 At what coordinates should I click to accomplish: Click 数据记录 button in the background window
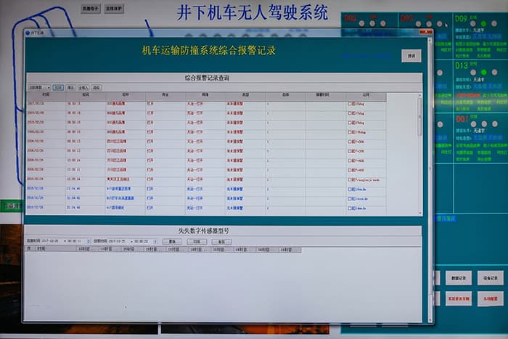[458, 279]
